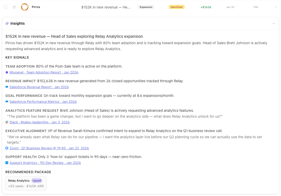Screen dimensions: 281x196
Task: Open the Q1 Business Review Zoom recording link
Action: click(x=49, y=148)
